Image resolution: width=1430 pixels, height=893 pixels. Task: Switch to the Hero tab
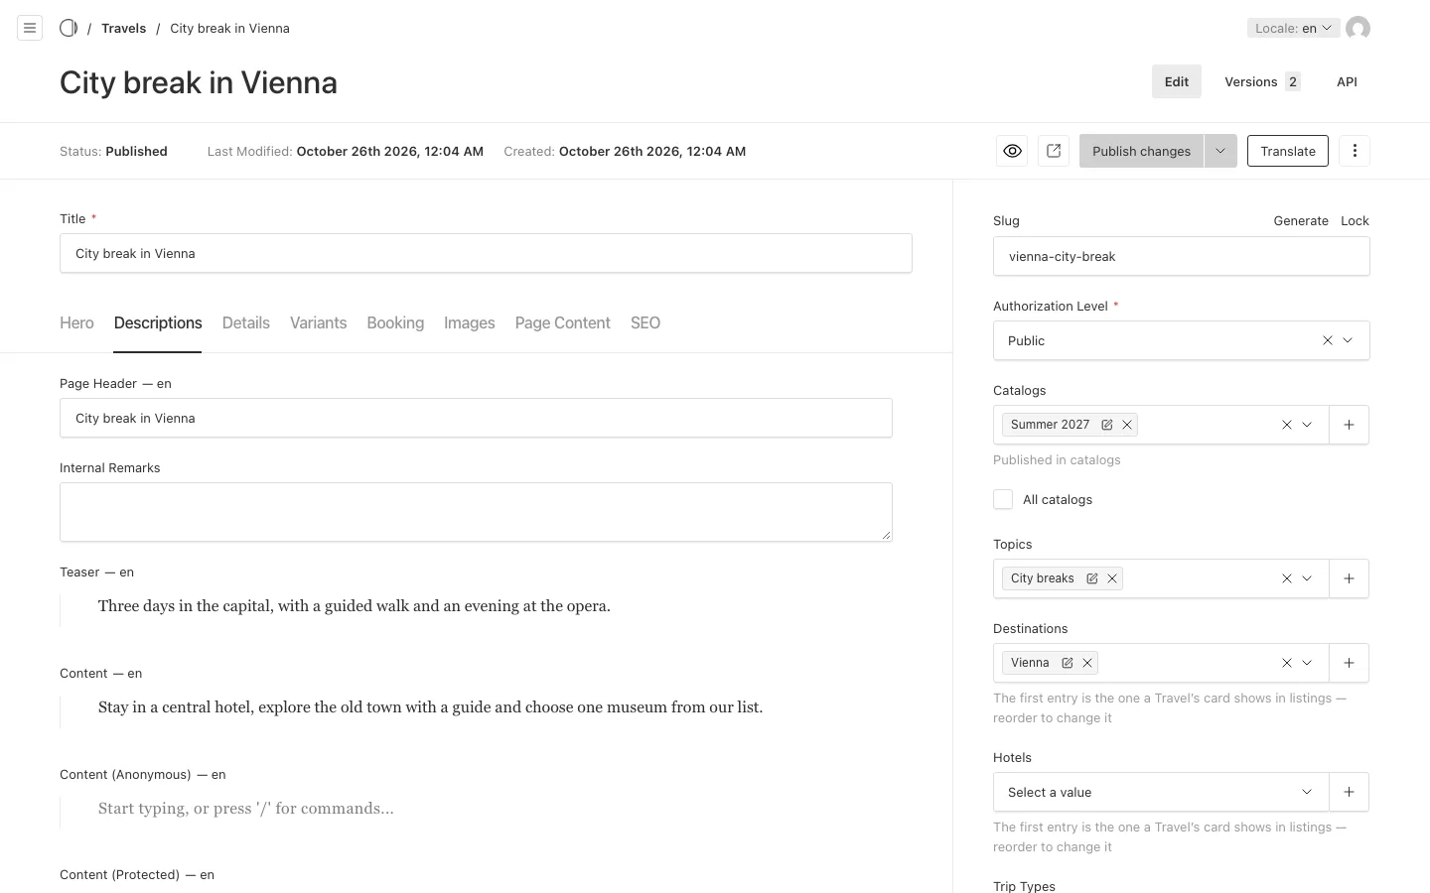[76, 322]
